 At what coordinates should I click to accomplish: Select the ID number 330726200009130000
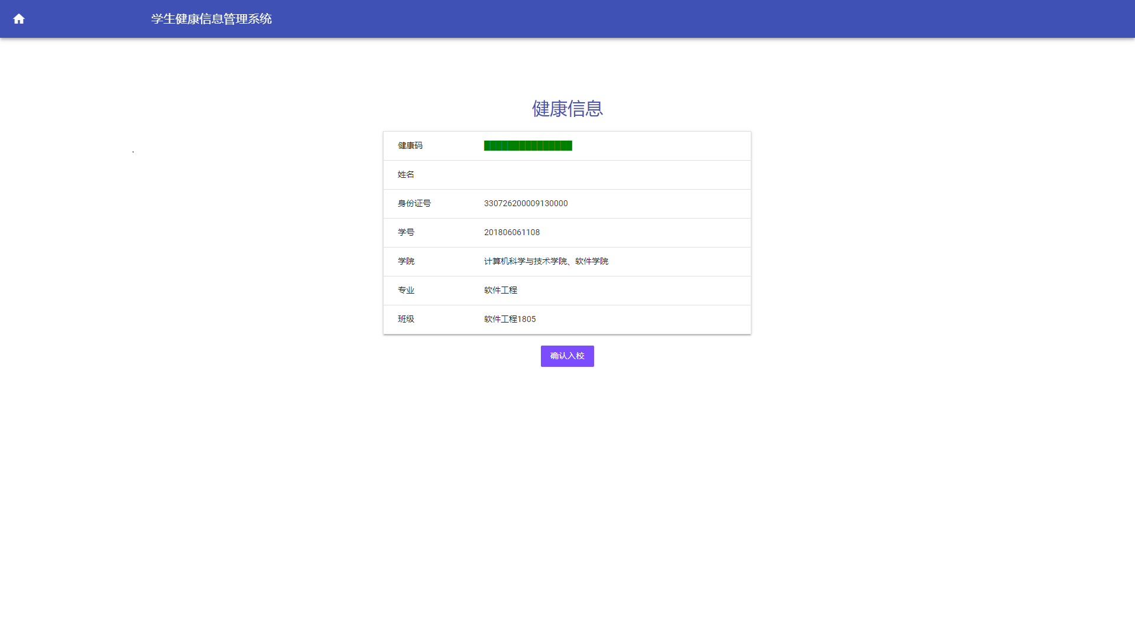click(526, 204)
